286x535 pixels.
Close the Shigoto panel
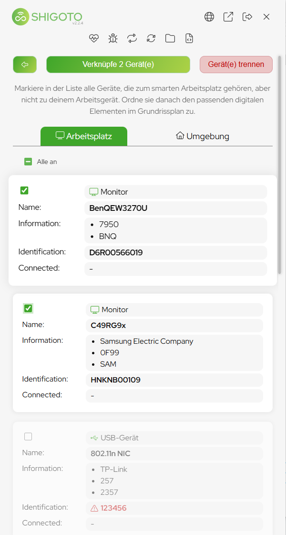click(x=266, y=17)
